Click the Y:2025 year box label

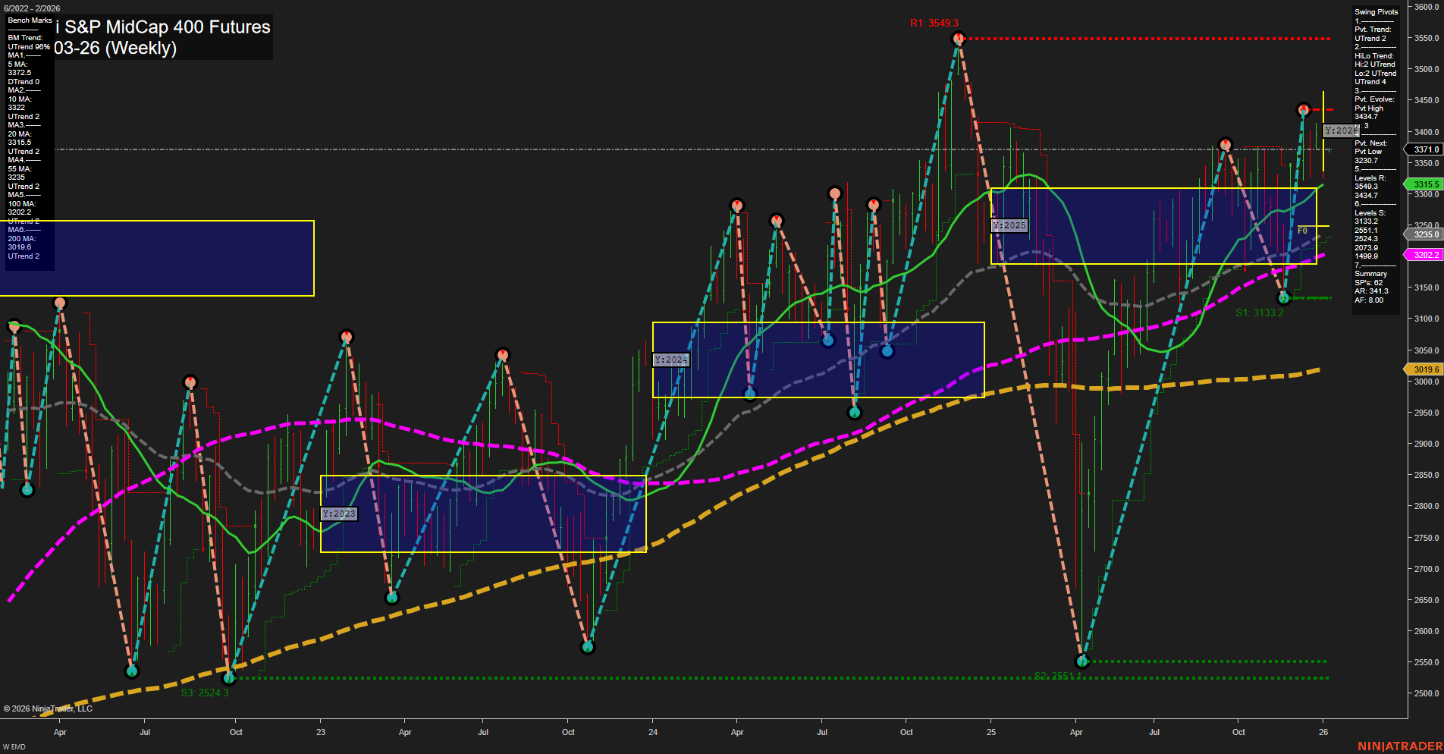click(1009, 225)
